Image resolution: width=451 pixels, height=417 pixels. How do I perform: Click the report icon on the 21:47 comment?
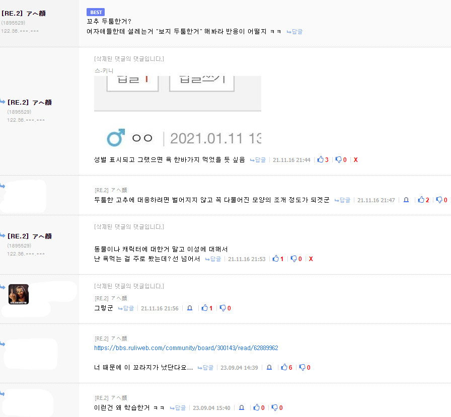[406, 200]
